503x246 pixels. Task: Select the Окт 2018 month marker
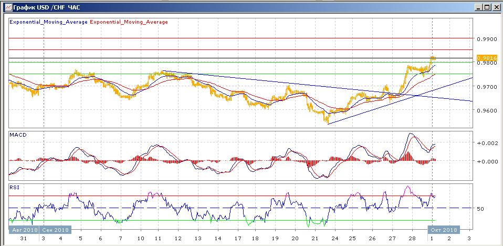click(x=445, y=230)
